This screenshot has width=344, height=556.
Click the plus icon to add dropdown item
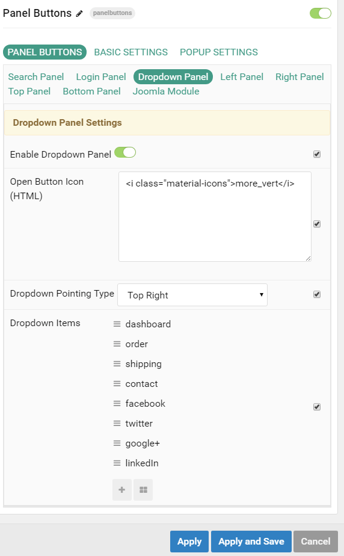tap(122, 490)
